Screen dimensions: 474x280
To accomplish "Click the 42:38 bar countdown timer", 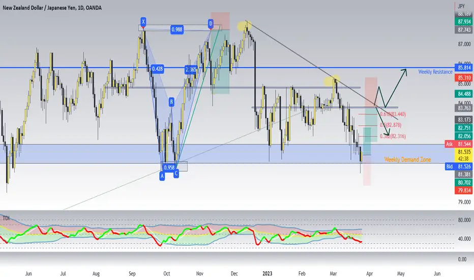I will [x=464, y=159].
